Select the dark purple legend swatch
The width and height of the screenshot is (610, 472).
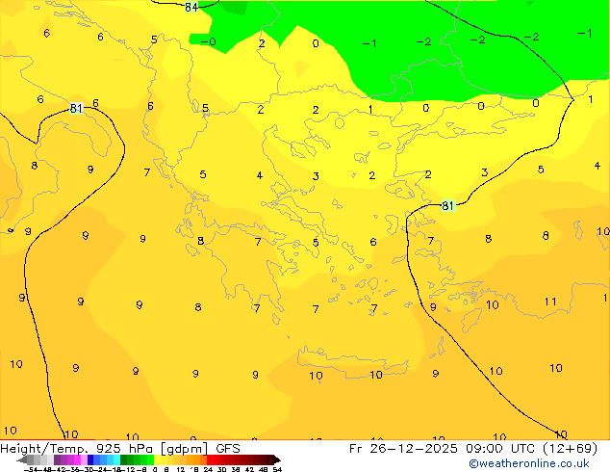click(57, 460)
